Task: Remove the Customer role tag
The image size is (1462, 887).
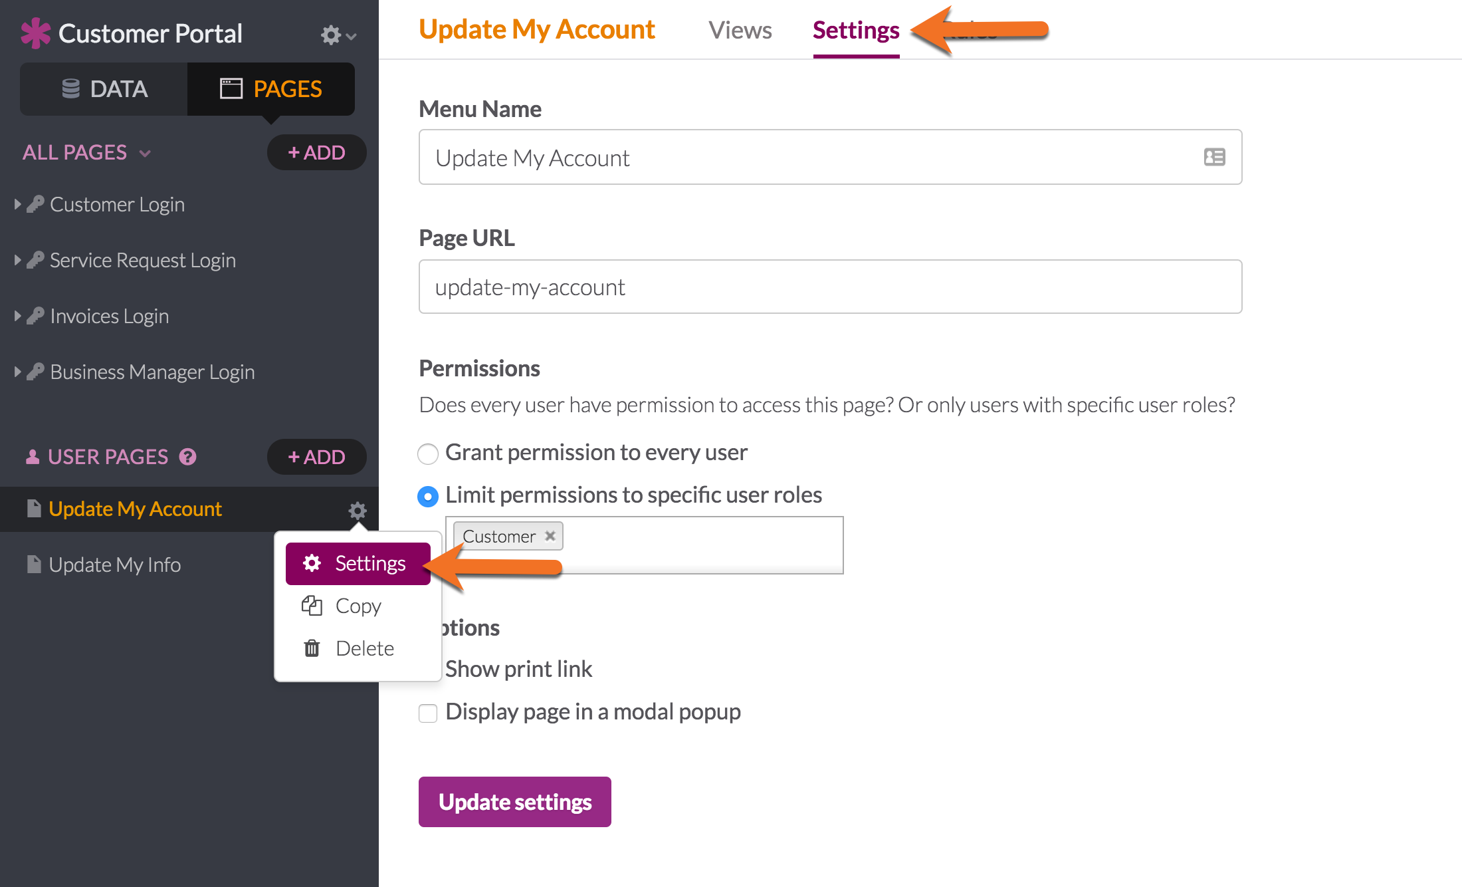Action: click(x=550, y=536)
